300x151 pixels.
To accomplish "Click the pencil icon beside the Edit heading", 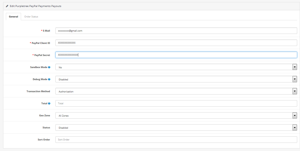I will 7,6.
